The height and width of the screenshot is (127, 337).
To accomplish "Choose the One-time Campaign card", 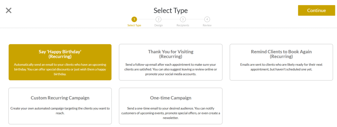I will click(171, 106).
